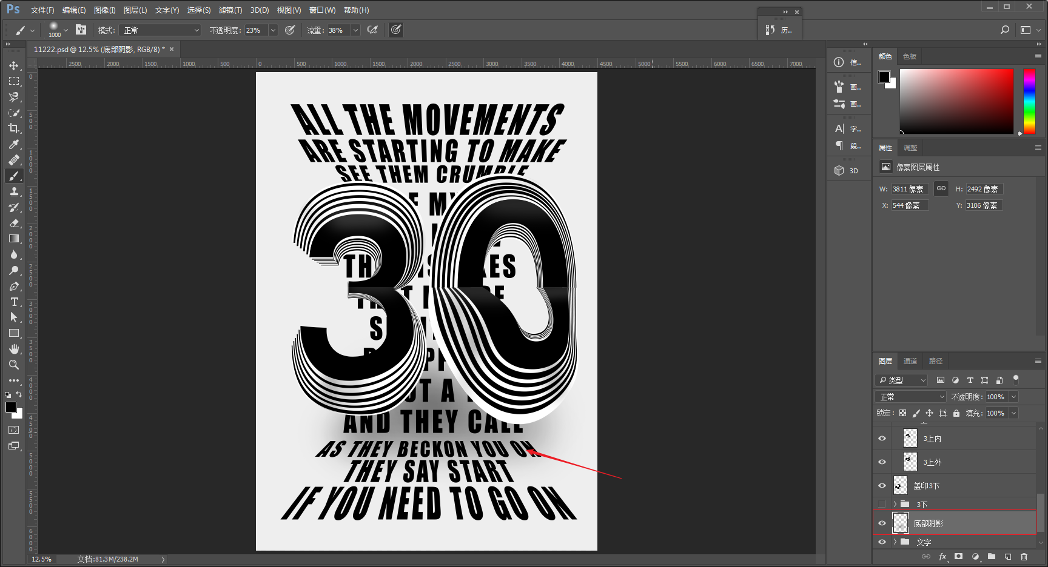The width and height of the screenshot is (1048, 567).
Task: Open the brush blending mode dropdown
Action: click(160, 30)
